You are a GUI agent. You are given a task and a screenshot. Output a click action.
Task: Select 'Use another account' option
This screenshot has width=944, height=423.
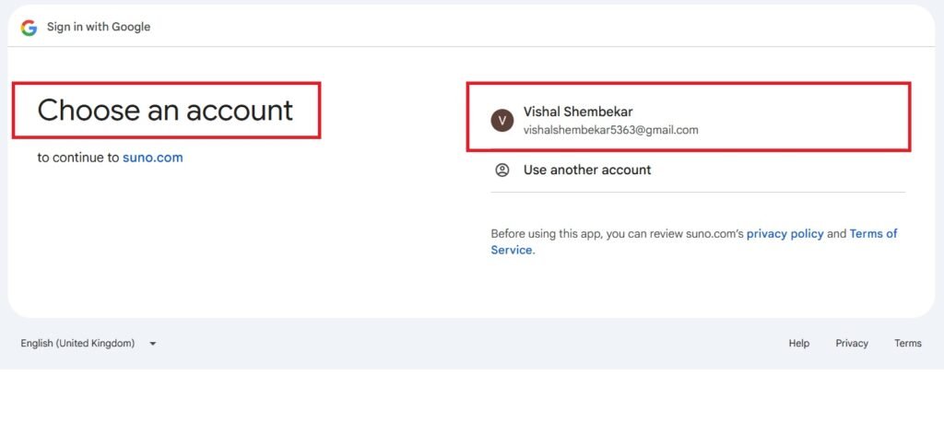coord(587,170)
